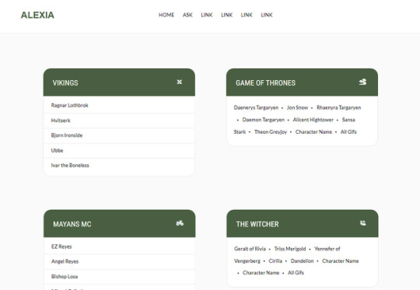Open Daenerys Targaryen link
This screenshot has width=420, height=290.
[256, 107]
